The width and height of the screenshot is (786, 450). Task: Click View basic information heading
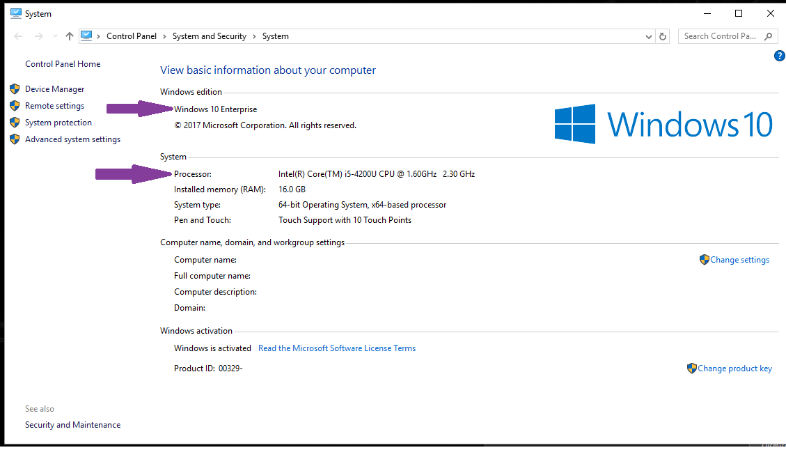267,70
